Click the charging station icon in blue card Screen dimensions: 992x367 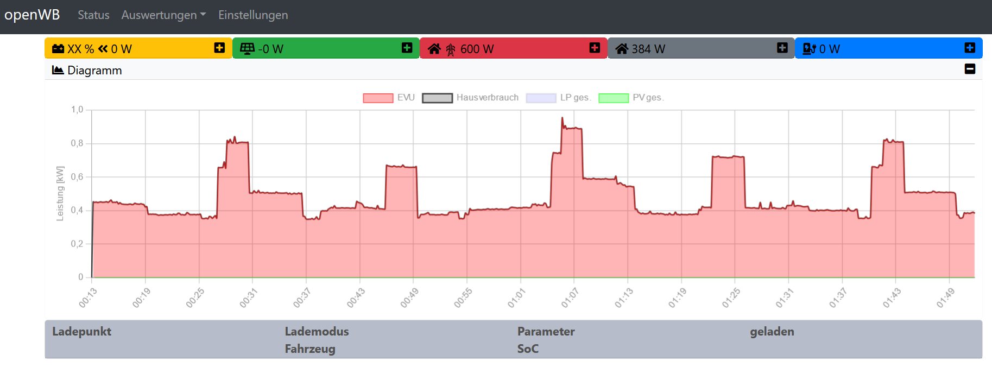(x=809, y=49)
